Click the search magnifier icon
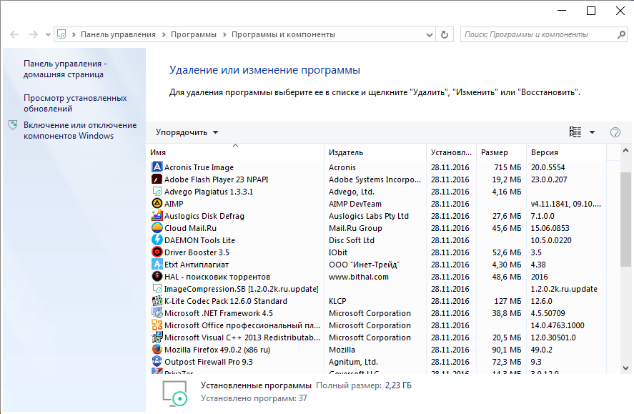This screenshot has height=414, width=634. tap(620, 34)
